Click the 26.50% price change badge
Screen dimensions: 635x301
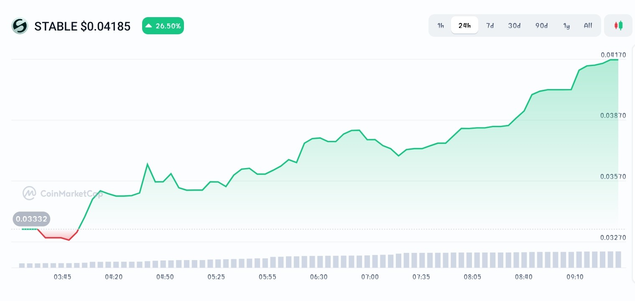point(163,26)
